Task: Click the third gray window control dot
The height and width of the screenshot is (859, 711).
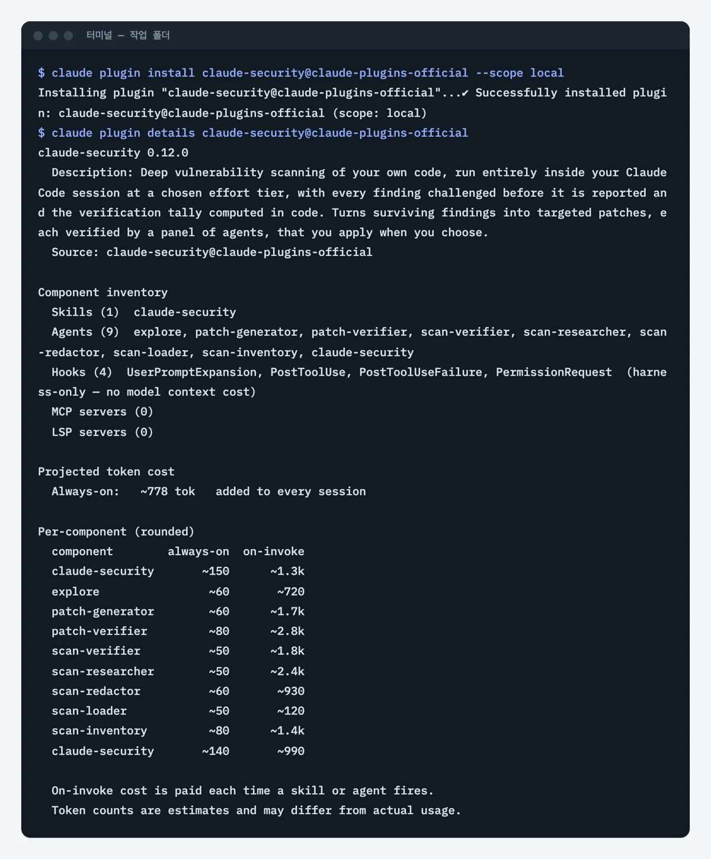Action: point(69,36)
